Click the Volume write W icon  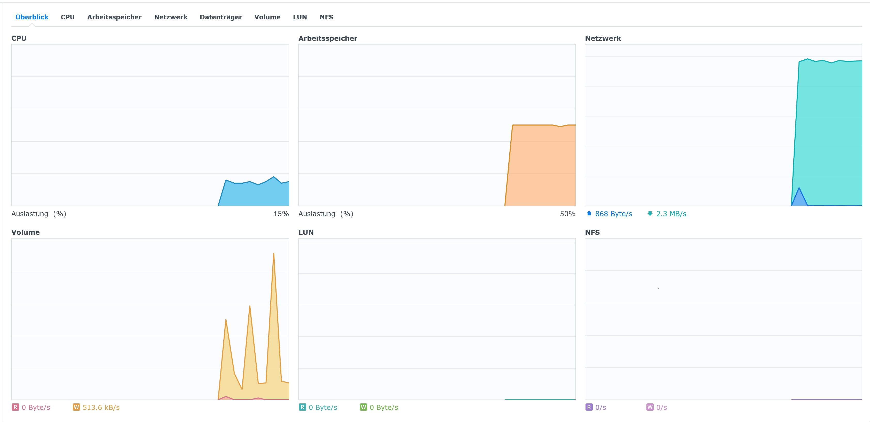coord(76,407)
